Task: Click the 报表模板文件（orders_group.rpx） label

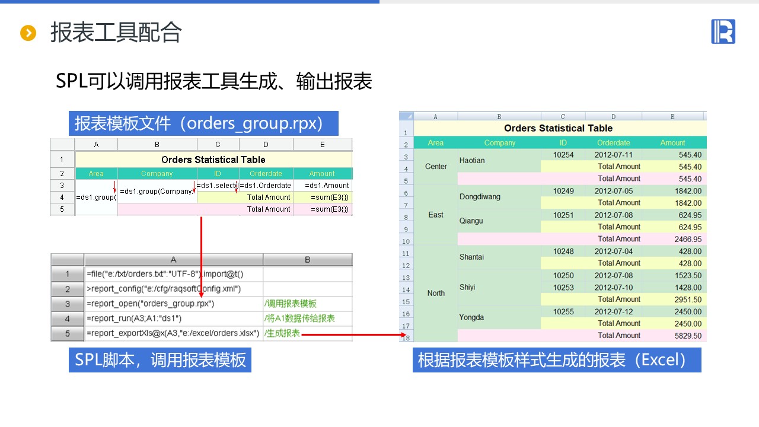Action: (x=203, y=123)
